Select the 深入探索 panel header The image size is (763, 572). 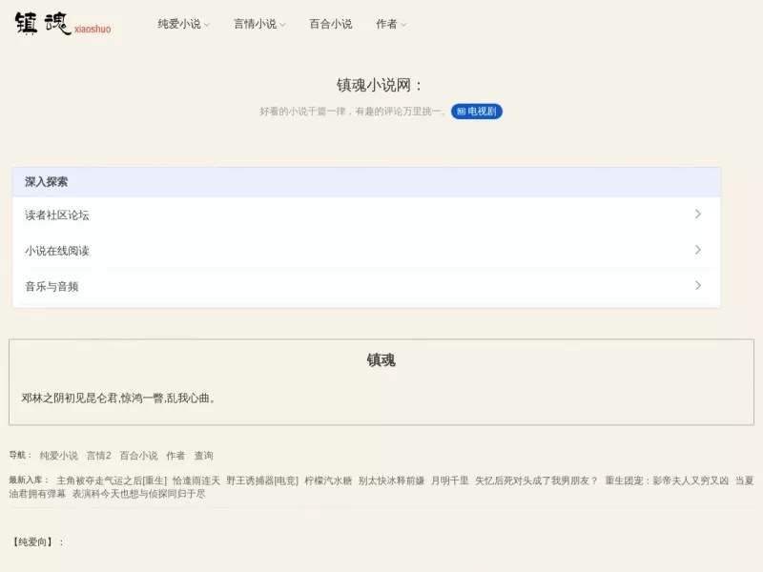click(366, 182)
